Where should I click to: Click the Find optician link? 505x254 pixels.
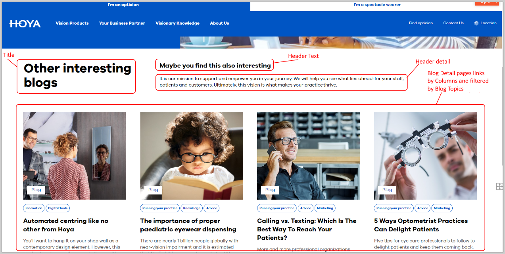421,23
